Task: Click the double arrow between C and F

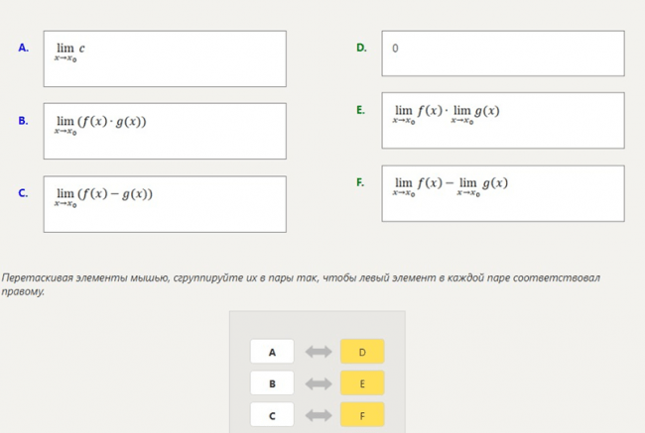Action: click(319, 415)
